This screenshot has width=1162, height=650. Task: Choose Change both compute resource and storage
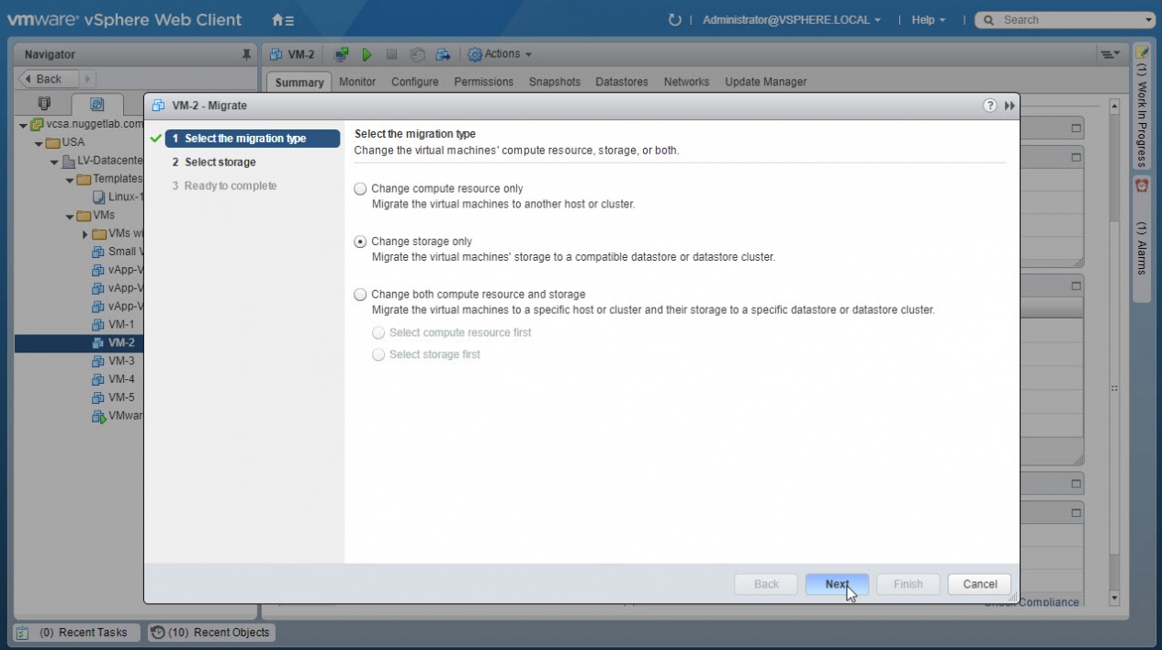click(x=361, y=295)
